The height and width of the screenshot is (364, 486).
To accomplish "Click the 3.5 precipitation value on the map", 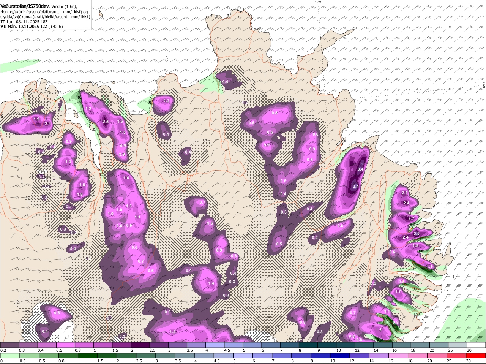I will pos(417,233).
